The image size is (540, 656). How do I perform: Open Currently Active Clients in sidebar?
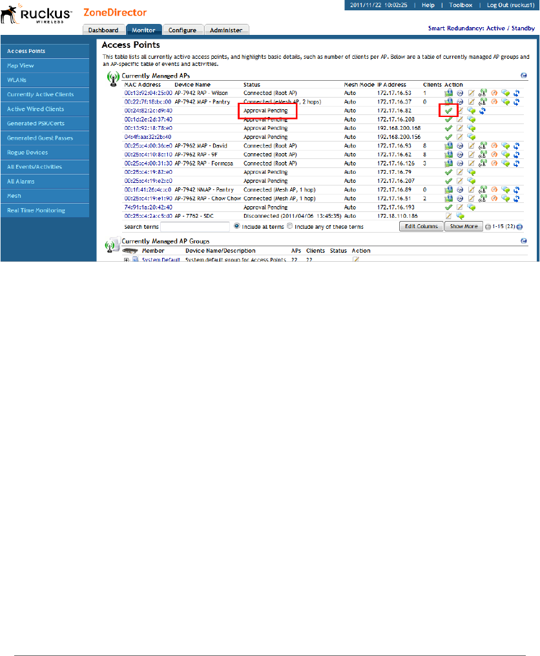click(x=45, y=94)
